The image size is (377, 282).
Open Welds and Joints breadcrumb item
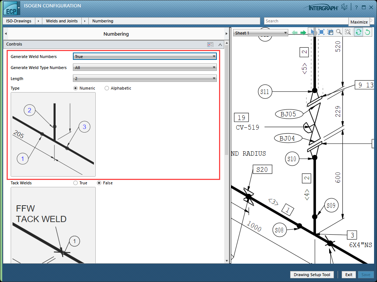point(62,21)
